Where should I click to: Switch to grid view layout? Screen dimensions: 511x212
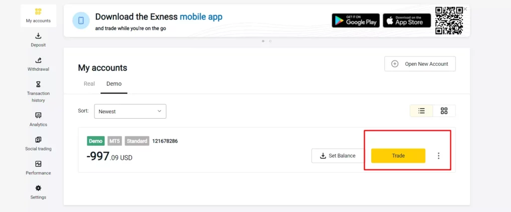(x=444, y=111)
